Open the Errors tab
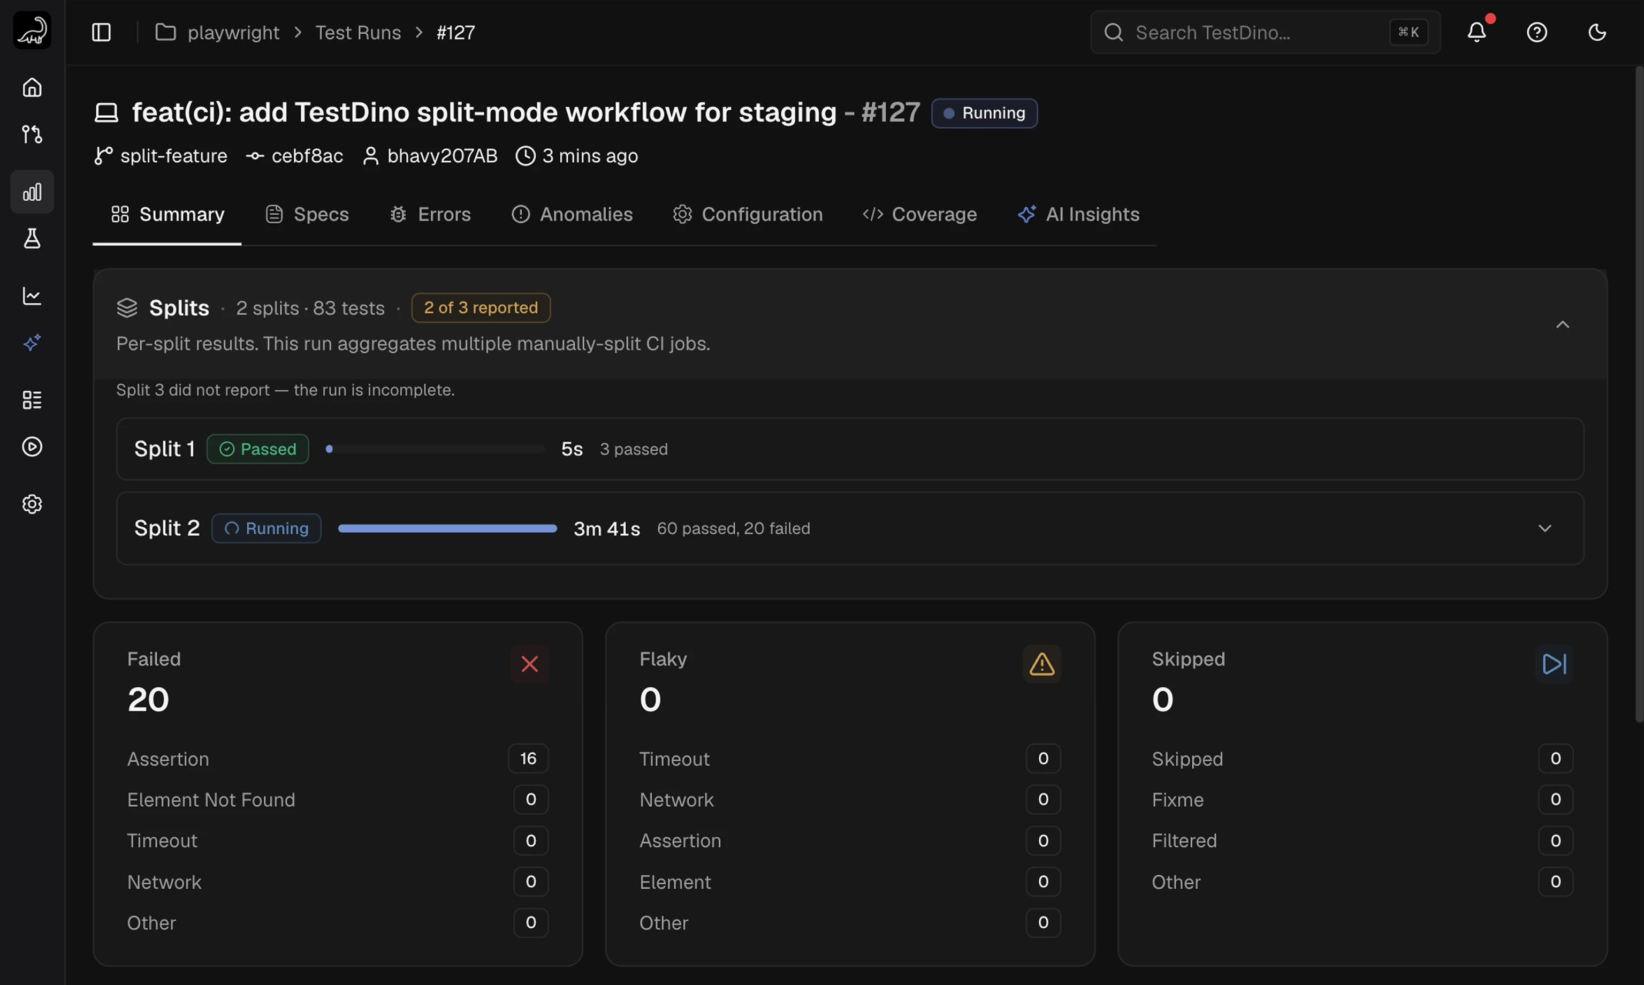This screenshot has height=985, width=1644. (430, 214)
